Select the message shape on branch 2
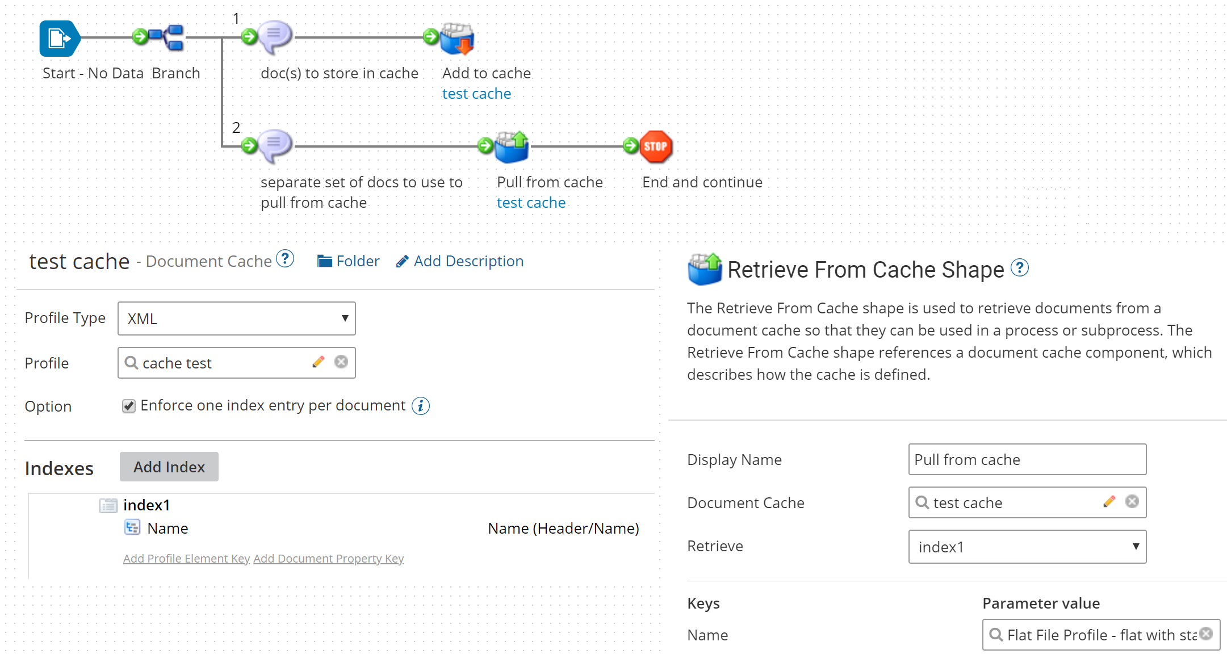This screenshot has width=1227, height=654. [275, 145]
